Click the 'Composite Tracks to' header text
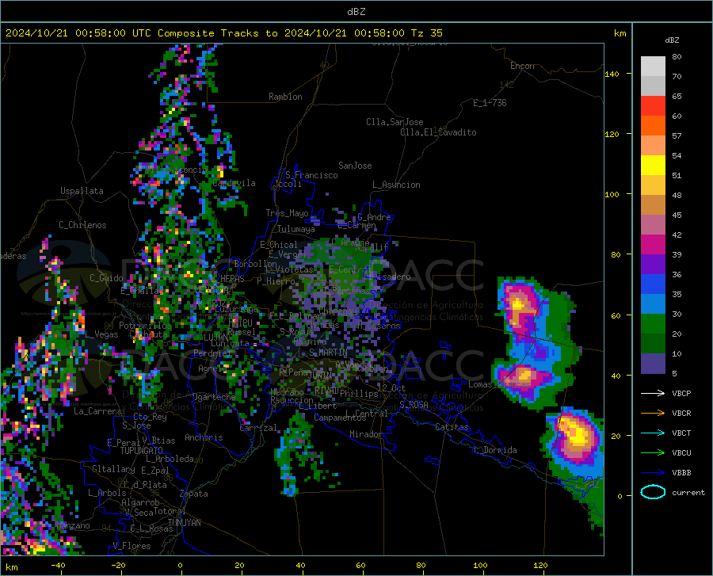The width and height of the screenshot is (713, 576). click(x=218, y=33)
